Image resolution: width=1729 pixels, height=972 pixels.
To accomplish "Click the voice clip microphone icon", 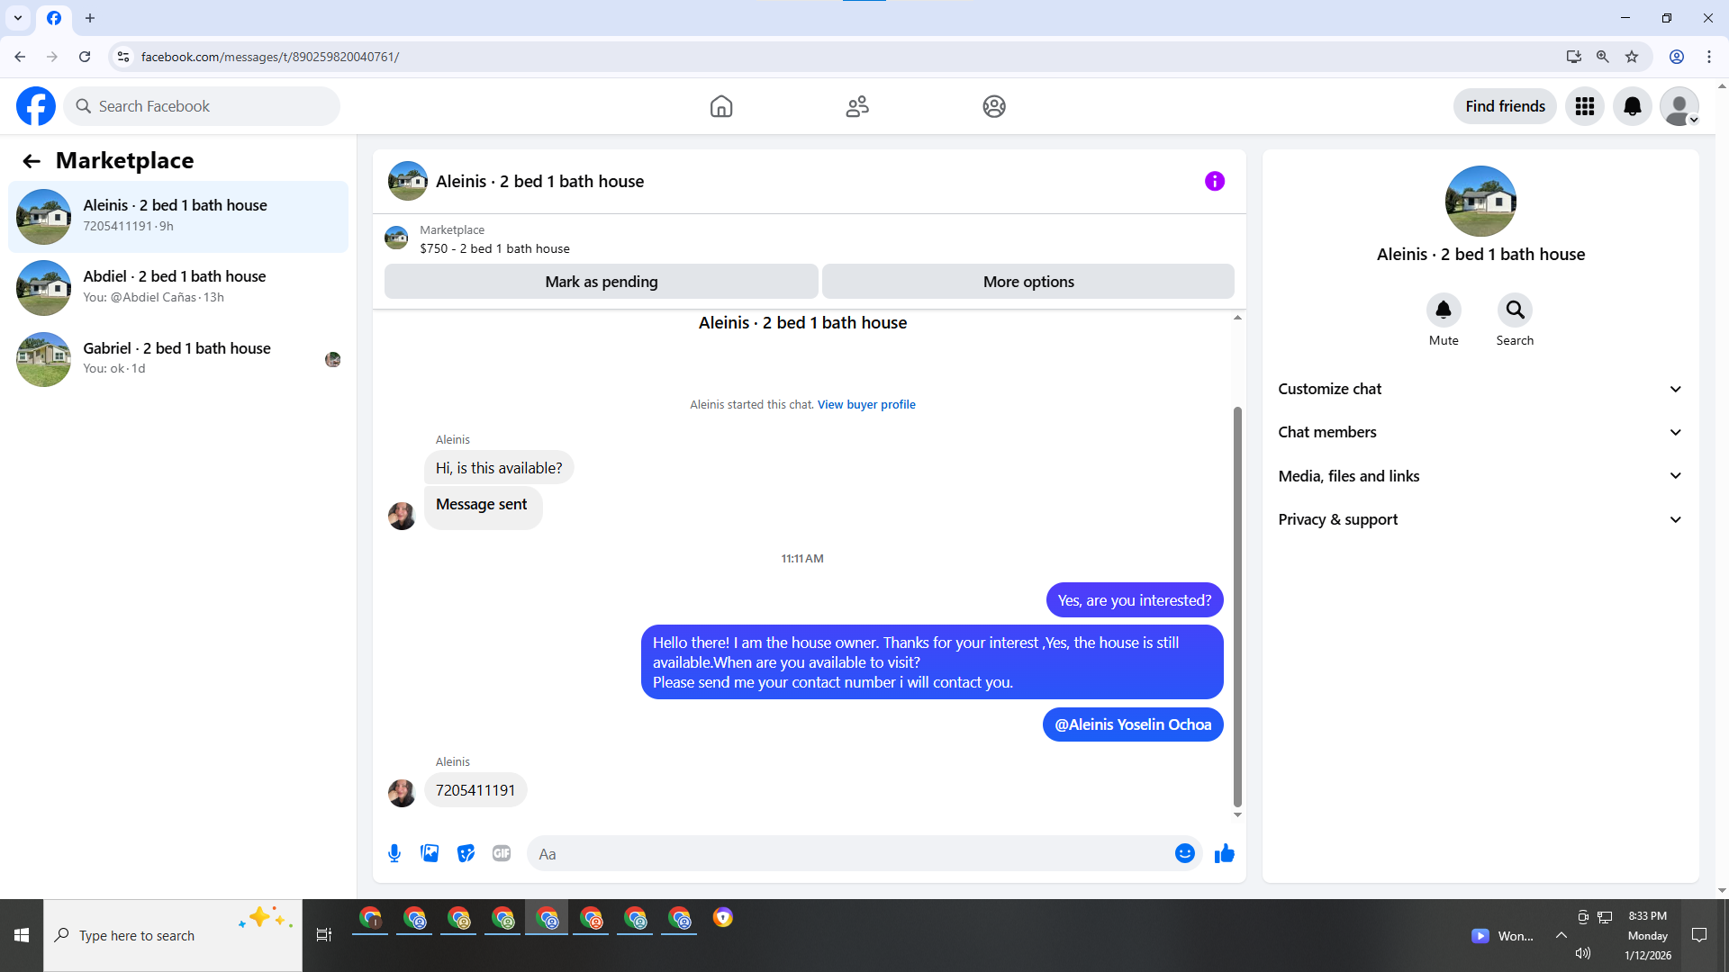I will pyautogui.click(x=394, y=853).
